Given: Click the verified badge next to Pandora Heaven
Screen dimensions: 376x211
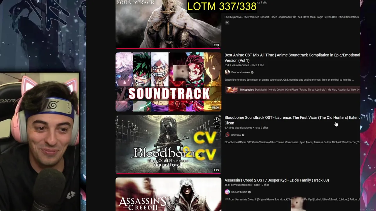Looking at the screenshot, I should point(252,72).
